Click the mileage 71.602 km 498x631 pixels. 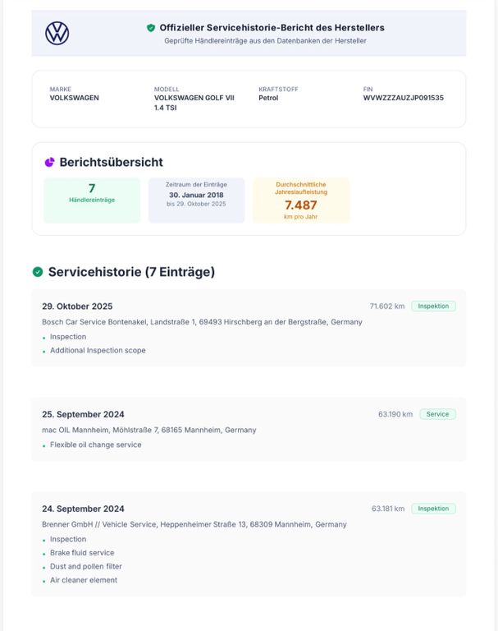coord(387,306)
